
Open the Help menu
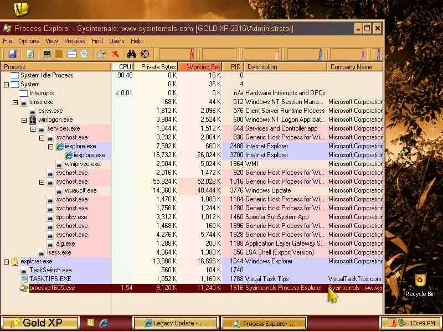coord(136,41)
